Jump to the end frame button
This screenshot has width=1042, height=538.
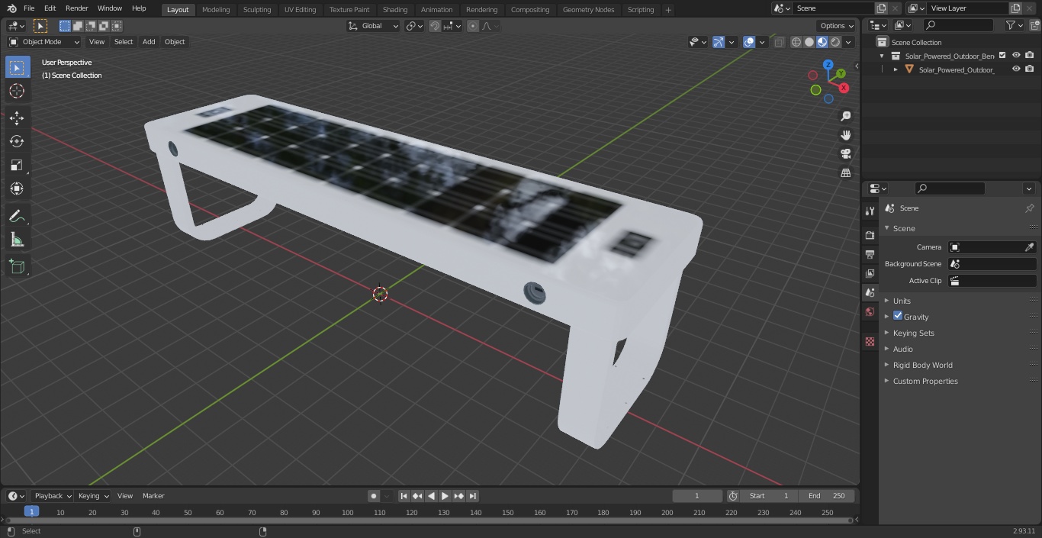pos(472,496)
